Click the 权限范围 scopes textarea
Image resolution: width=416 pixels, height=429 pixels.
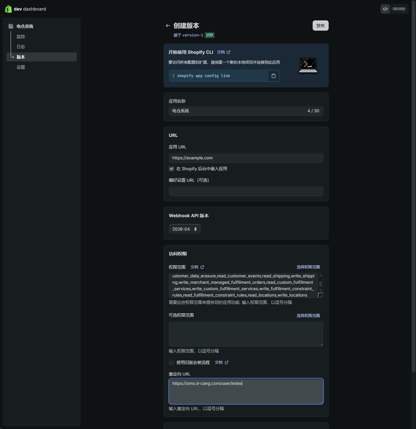tap(243, 285)
